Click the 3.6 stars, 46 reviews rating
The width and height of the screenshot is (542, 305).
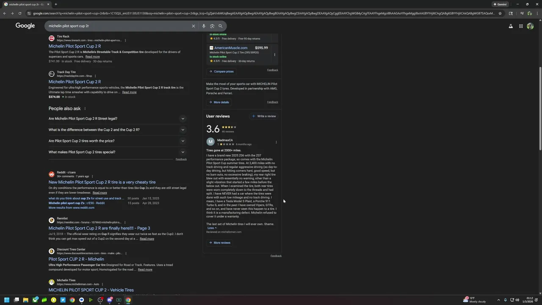221,129
